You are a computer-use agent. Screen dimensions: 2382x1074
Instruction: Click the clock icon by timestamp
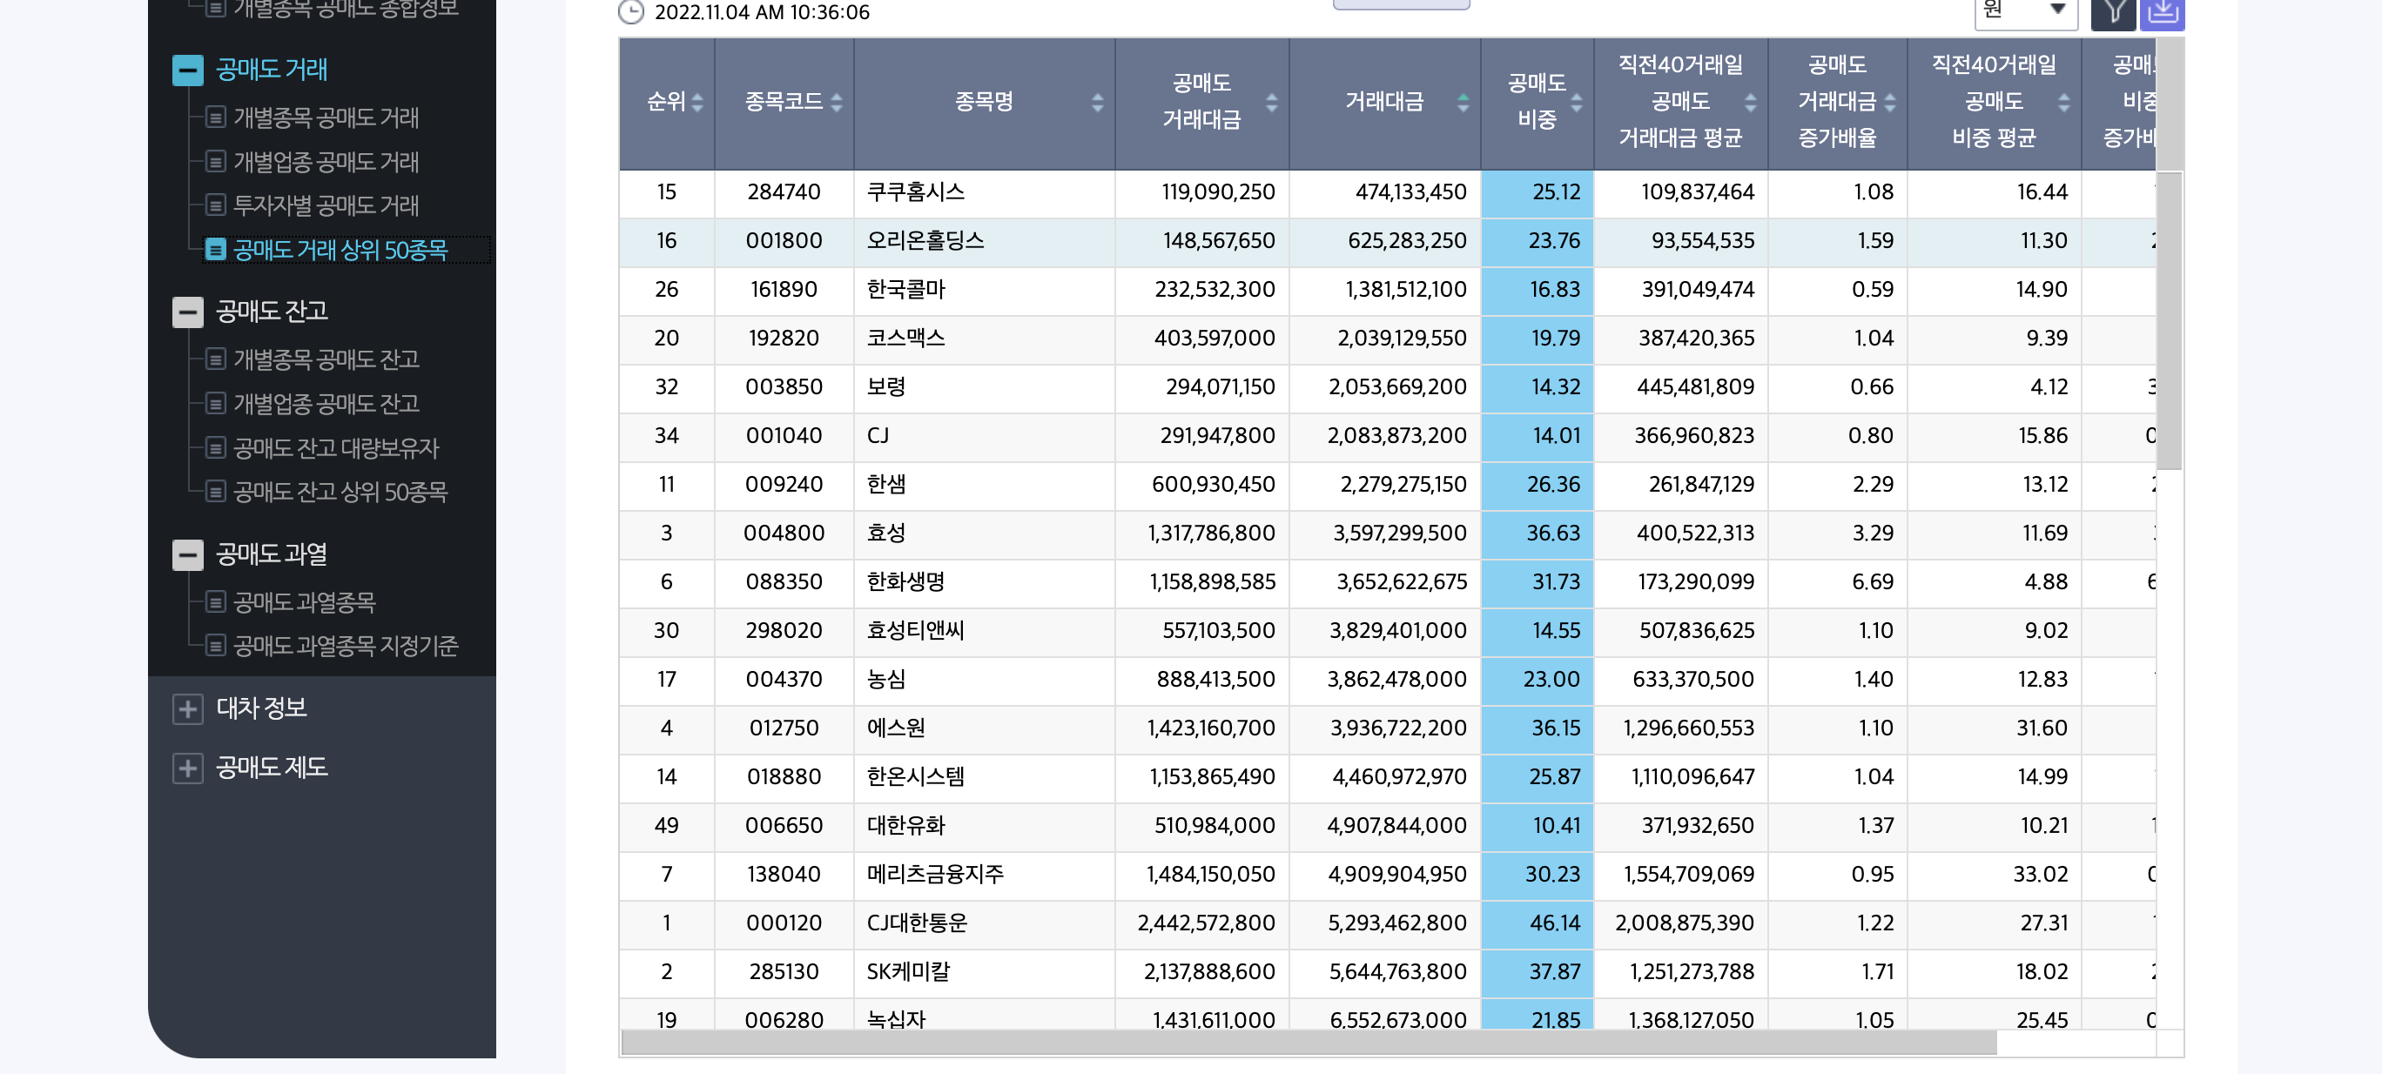click(x=630, y=11)
